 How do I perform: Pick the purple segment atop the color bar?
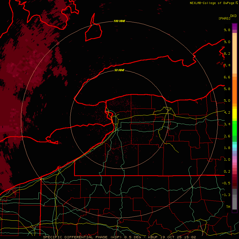click(234, 27)
